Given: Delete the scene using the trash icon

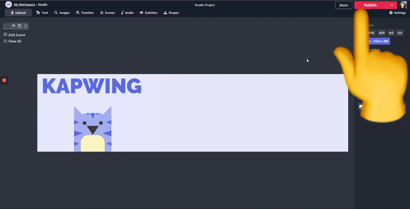Looking at the screenshot, I should 26,26.
